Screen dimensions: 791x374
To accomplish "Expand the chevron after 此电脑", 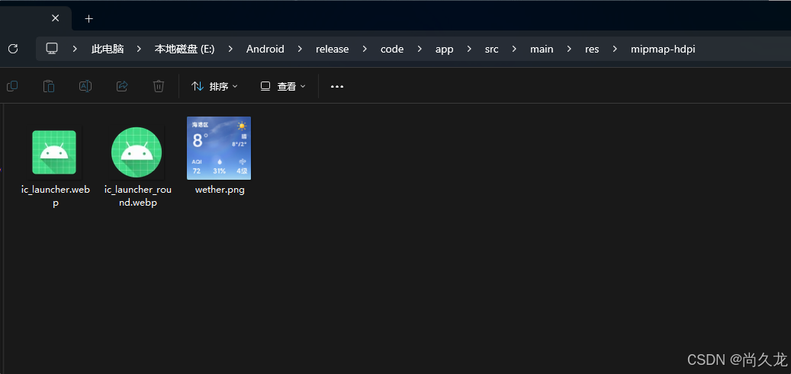I will 140,49.
